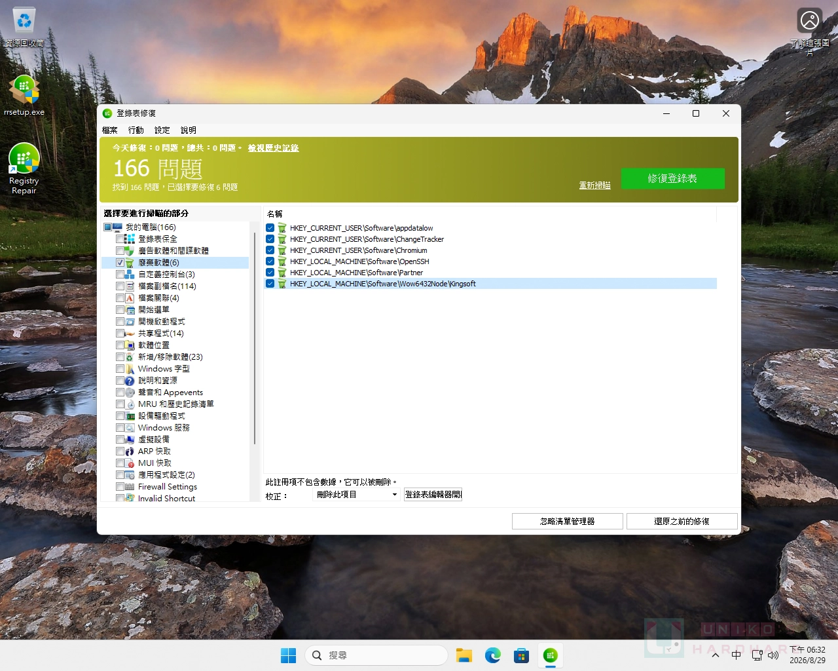Open Microsoft Store from the taskbar
The height and width of the screenshot is (671, 838).
coord(521,655)
